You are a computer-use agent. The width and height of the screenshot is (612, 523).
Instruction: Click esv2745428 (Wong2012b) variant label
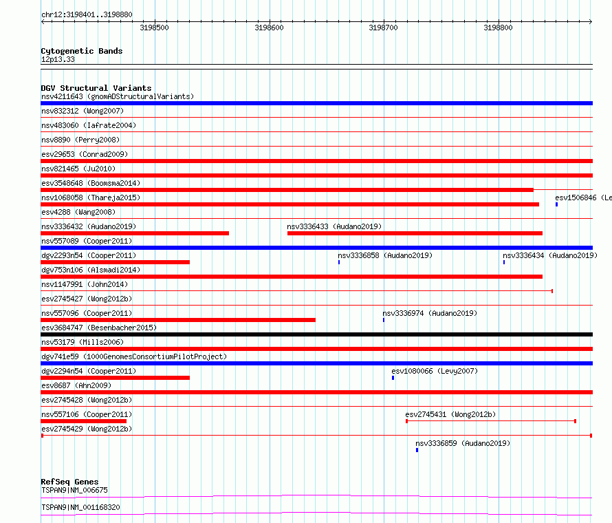tap(87, 400)
